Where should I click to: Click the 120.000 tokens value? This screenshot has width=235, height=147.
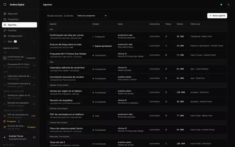pos(180,92)
